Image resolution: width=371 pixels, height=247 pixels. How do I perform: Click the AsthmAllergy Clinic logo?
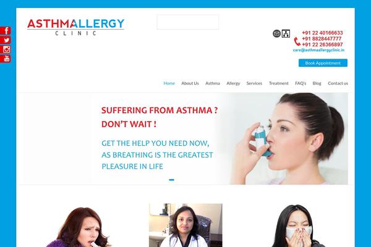[x=75, y=27]
